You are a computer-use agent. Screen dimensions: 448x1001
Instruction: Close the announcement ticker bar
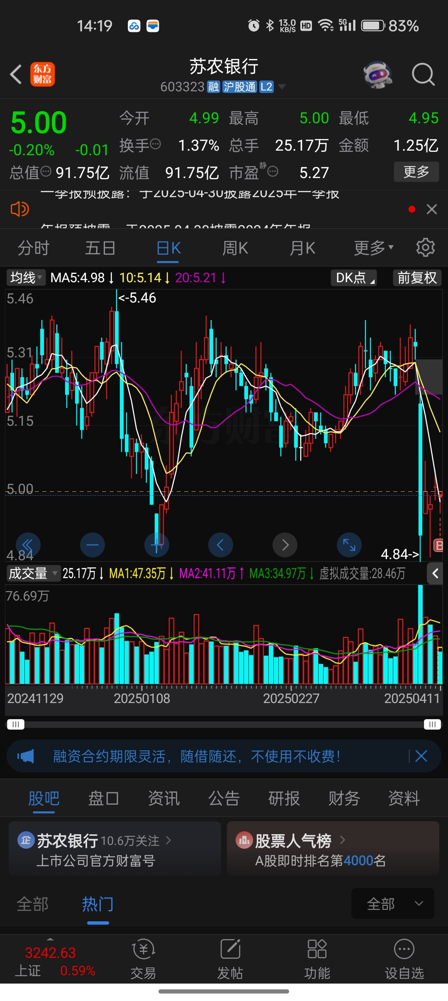pos(432,209)
